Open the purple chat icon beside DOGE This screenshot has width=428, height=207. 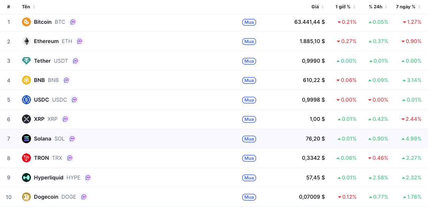click(x=84, y=197)
